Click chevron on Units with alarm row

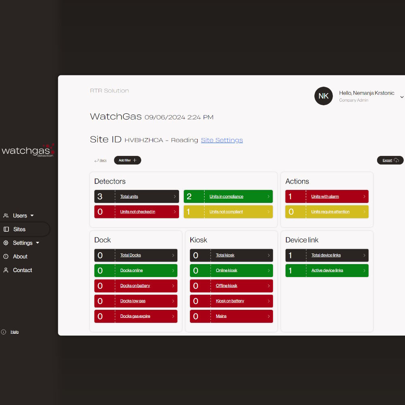(364, 196)
